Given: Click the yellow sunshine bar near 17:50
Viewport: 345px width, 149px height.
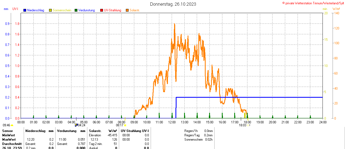Looking at the screenshot, I should tap(245, 116).
